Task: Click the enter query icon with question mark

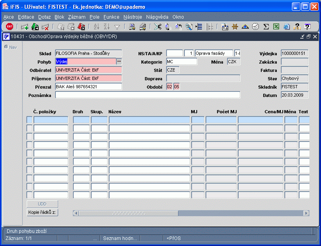Action: click(x=61, y=27)
